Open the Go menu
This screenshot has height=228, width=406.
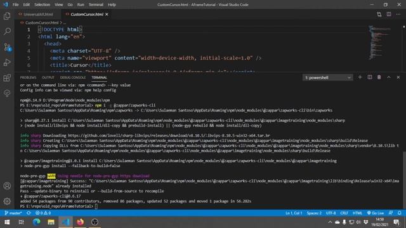click(x=70, y=4)
